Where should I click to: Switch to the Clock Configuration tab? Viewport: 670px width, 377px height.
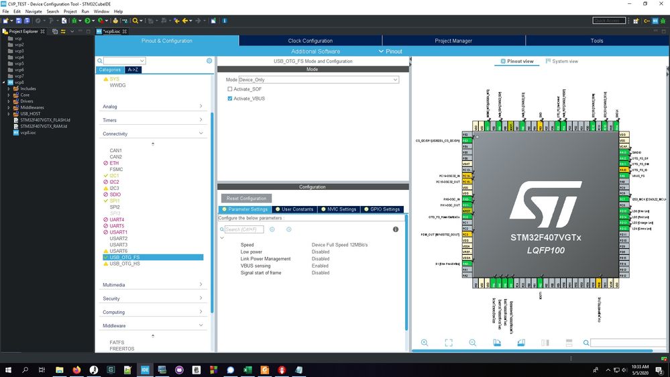311,41
